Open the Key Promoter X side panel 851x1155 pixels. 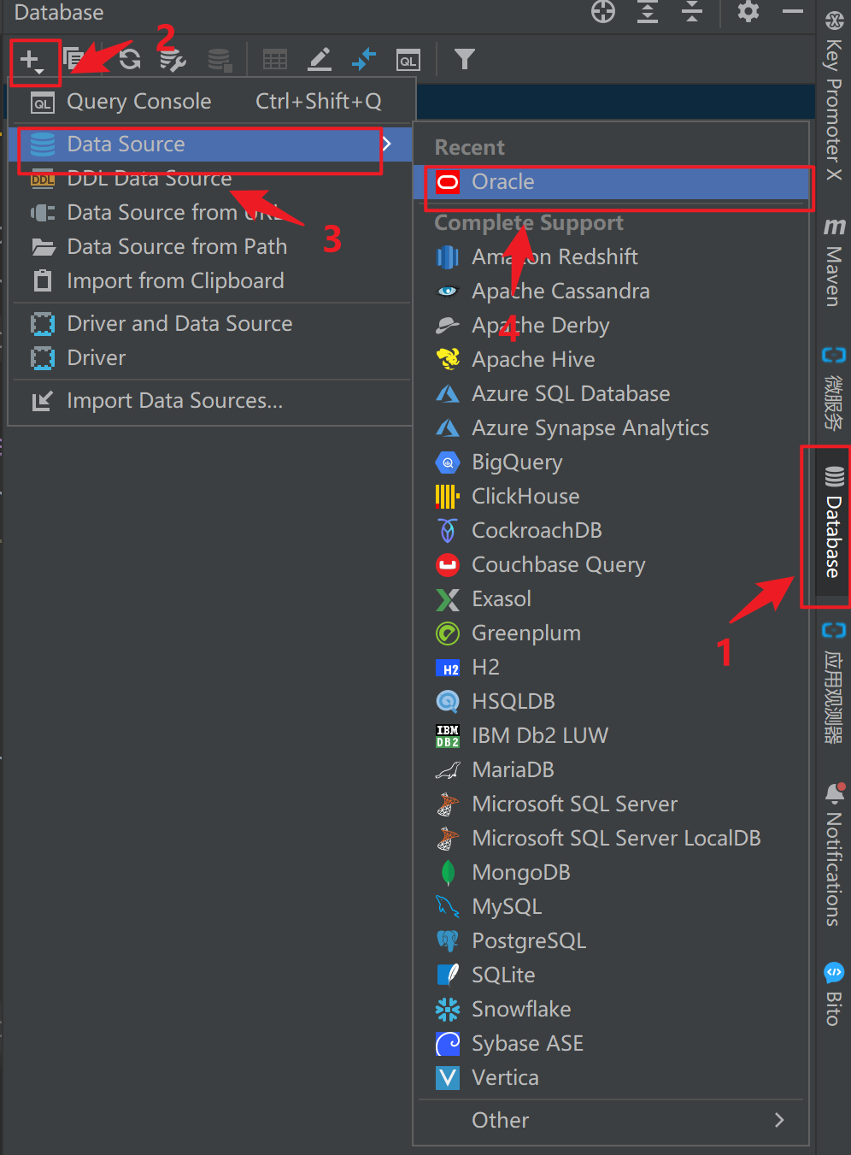(x=833, y=97)
